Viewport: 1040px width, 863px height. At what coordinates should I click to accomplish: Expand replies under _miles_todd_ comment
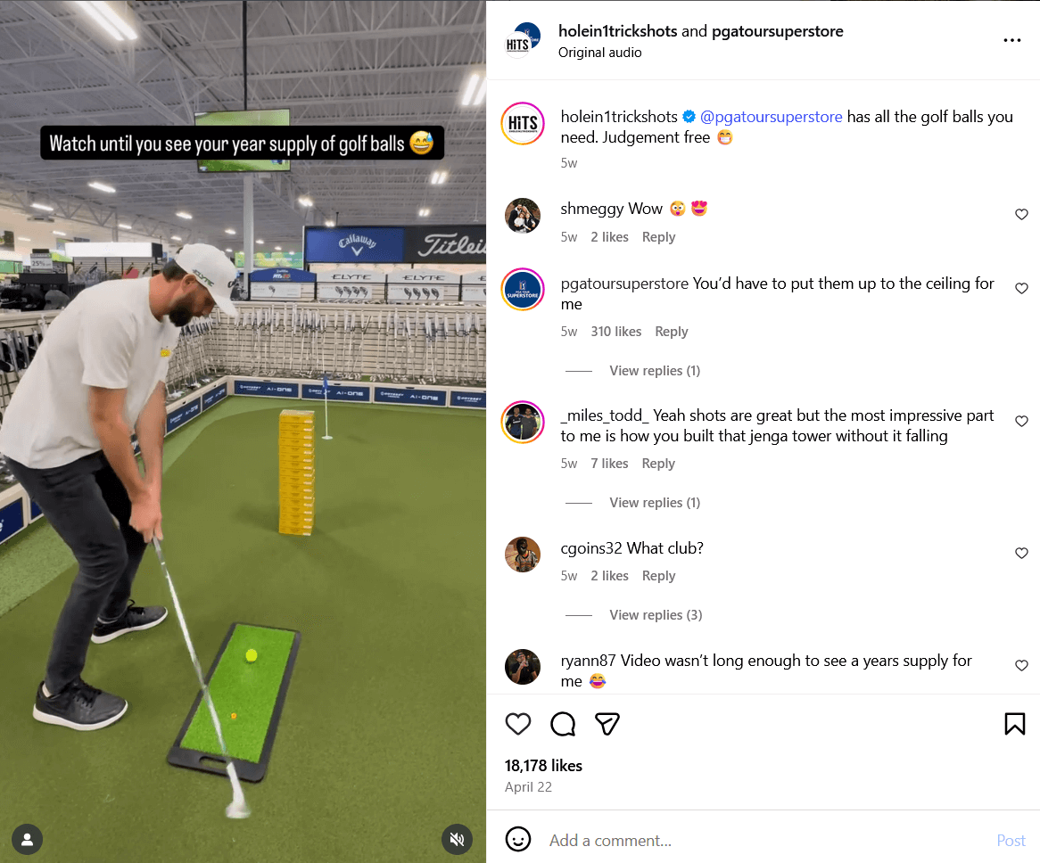point(654,503)
